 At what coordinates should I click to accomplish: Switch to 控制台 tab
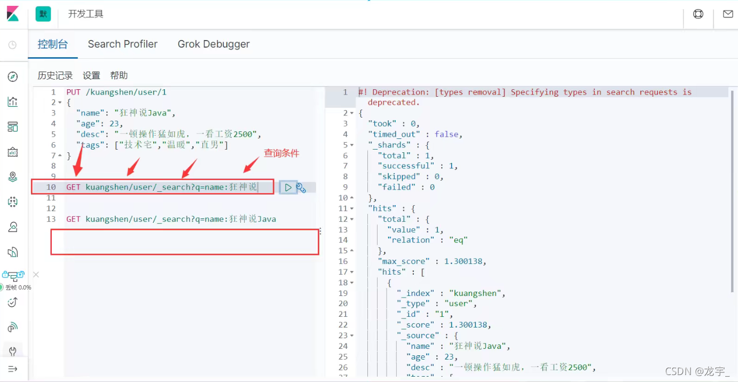pyautogui.click(x=53, y=44)
